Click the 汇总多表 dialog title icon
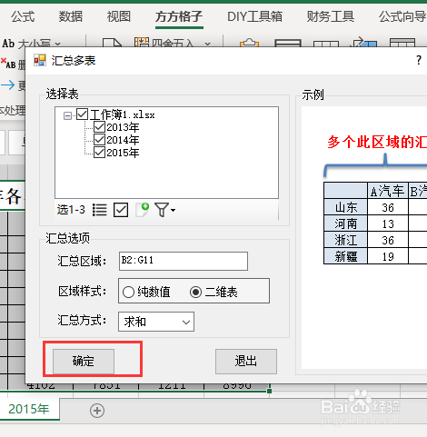The image size is (427, 437). 40,60
